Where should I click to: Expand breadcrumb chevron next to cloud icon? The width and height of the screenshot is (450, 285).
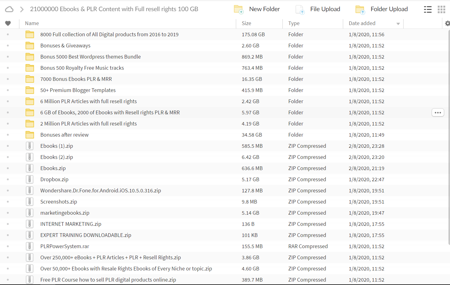22,9
